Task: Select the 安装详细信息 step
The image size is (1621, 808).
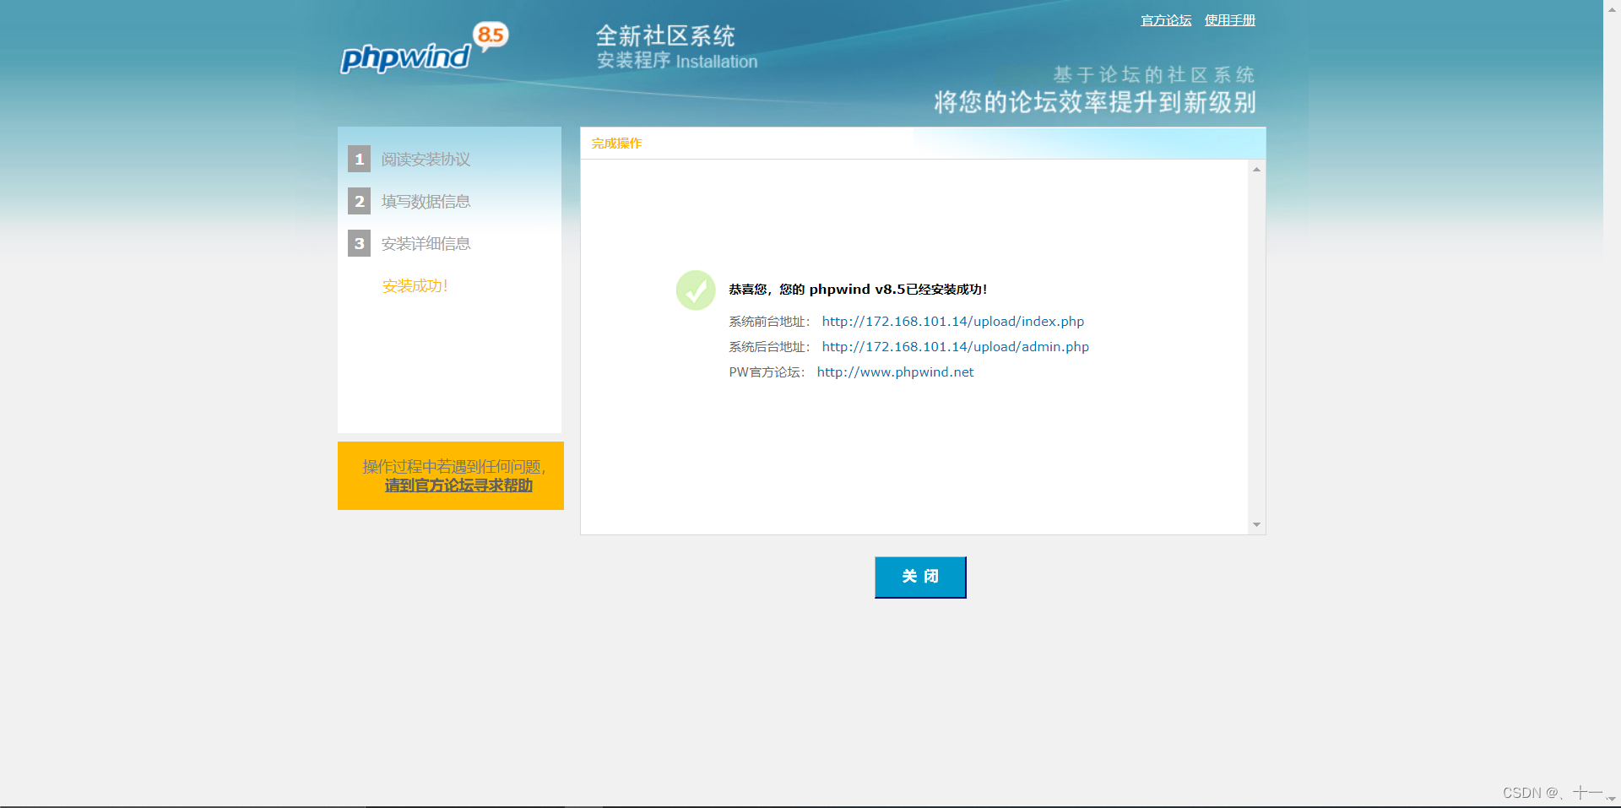Action: click(426, 244)
